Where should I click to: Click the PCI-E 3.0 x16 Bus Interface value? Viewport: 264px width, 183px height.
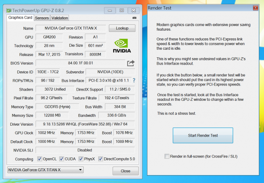pyautogui.click(x=109, y=80)
